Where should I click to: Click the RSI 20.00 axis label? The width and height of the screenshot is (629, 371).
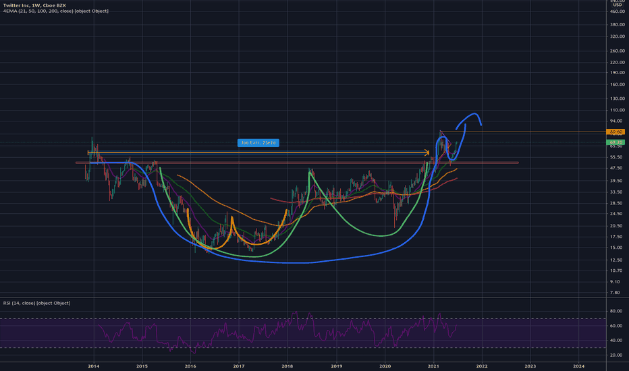click(x=616, y=355)
